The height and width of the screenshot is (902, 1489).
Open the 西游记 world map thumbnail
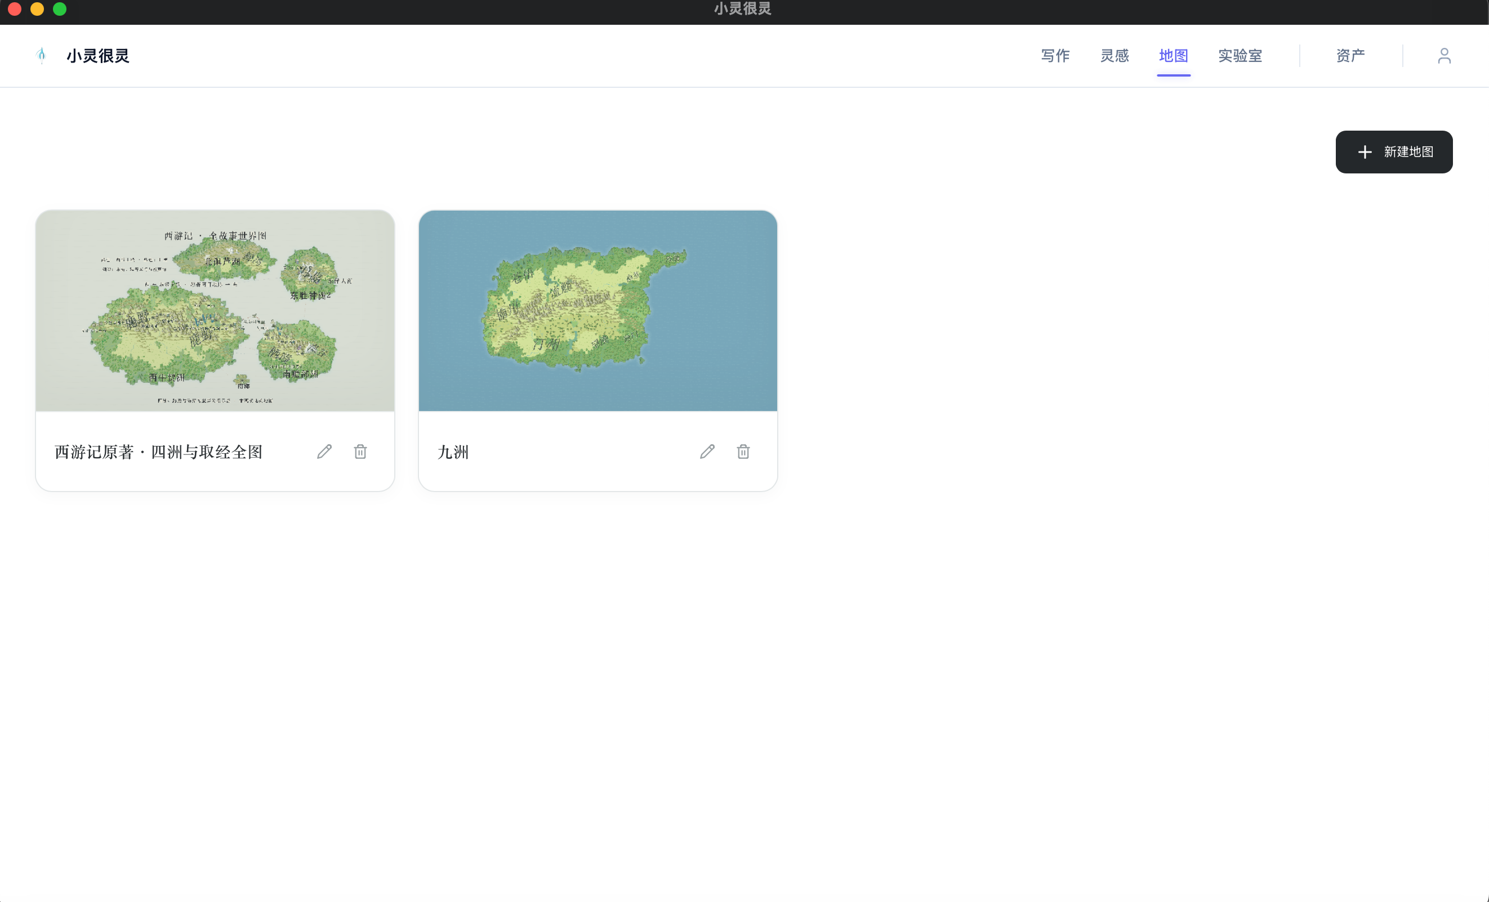point(215,311)
